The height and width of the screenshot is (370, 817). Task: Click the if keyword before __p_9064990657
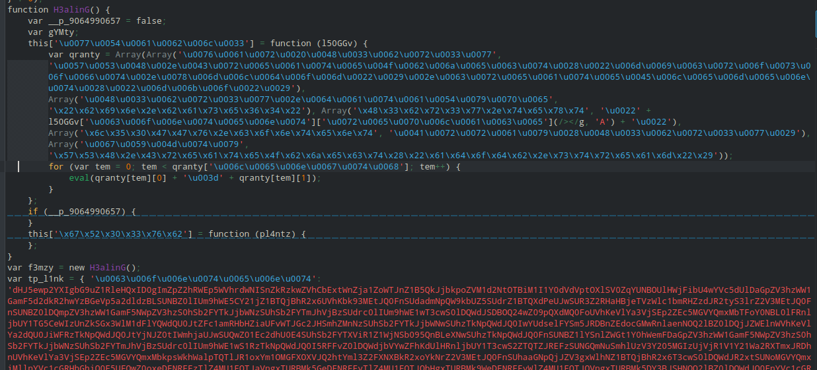[32, 211]
